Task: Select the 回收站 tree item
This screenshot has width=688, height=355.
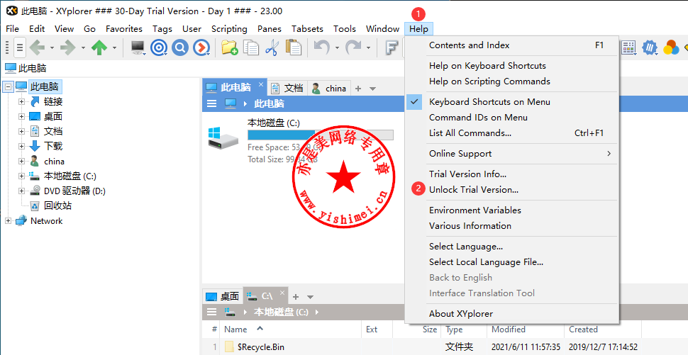Action: tap(57, 206)
